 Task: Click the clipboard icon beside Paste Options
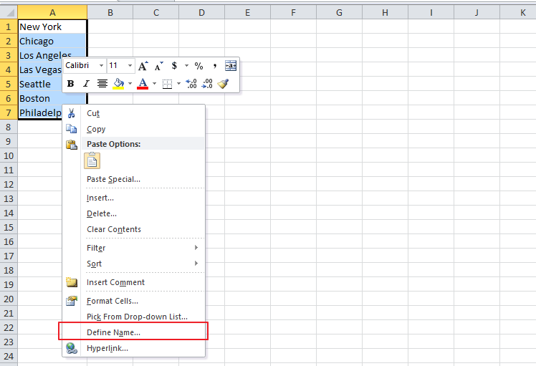coord(71,145)
